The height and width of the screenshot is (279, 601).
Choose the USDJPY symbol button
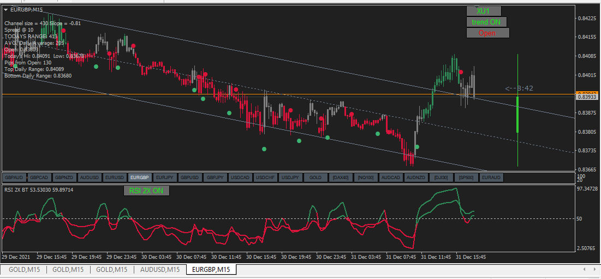(x=290, y=177)
